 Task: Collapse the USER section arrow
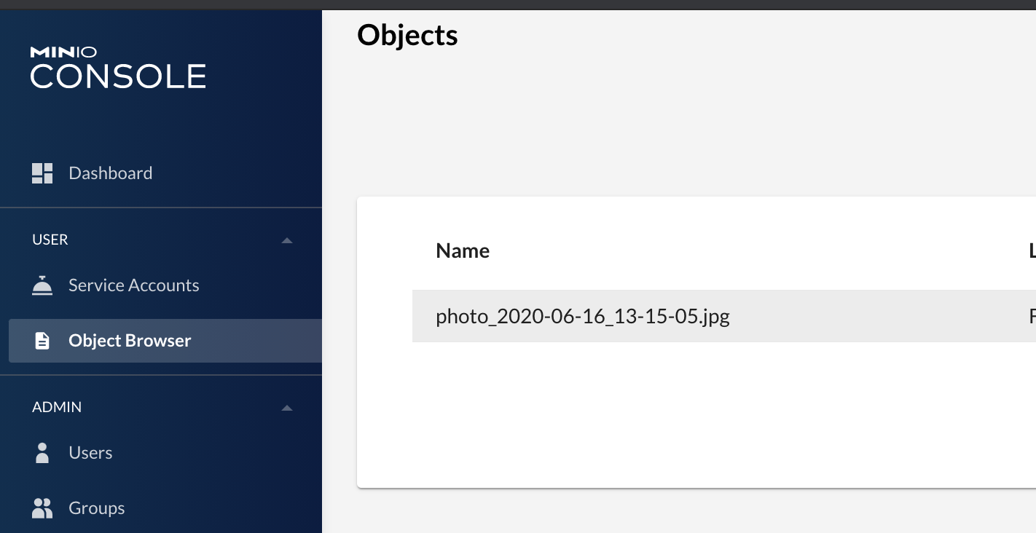[x=287, y=240]
